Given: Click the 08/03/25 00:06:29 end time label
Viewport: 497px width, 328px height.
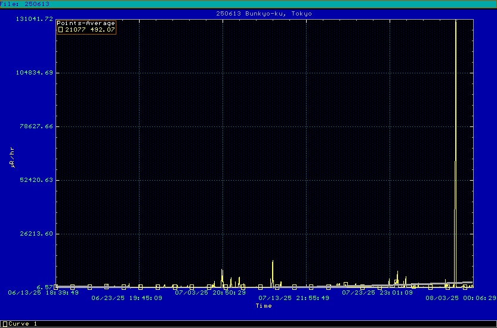Looking at the screenshot, I should tap(461, 298).
